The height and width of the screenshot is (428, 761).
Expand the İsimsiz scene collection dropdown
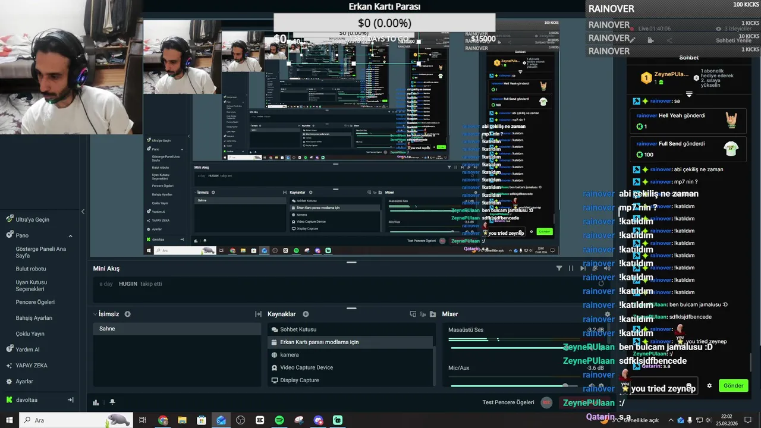(x=95, y=314)
